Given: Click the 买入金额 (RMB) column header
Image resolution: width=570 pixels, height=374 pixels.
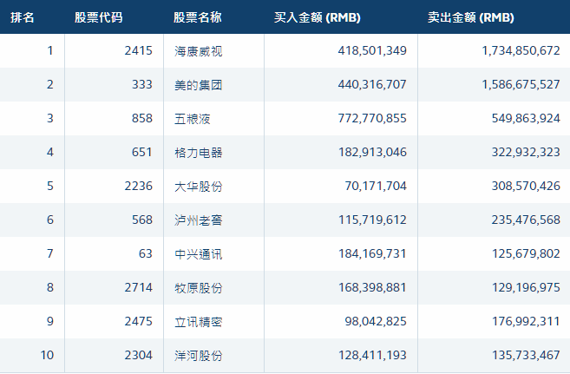Looking at the screenshot, I should [317, 17].
